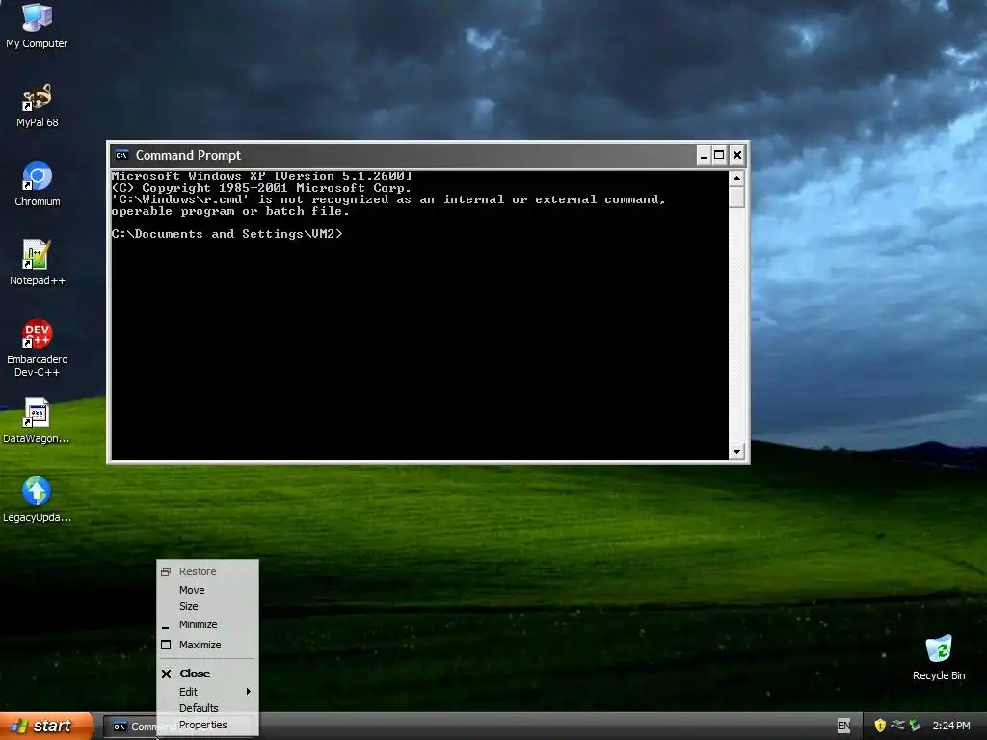This screenshot has height=740, width=987.
Task: Select Size in the context menu
Action: click(x=208, y=606)
